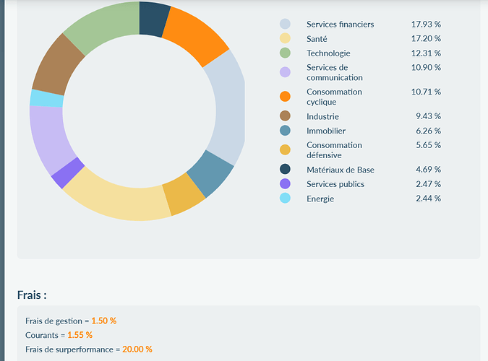Select the 'Energie' legend label
The width and height of the screenshot is (488, 361).
click(x=320, y=199)
